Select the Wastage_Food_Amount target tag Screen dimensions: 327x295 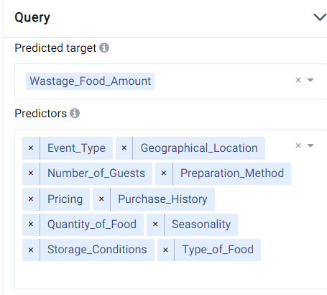90,81
